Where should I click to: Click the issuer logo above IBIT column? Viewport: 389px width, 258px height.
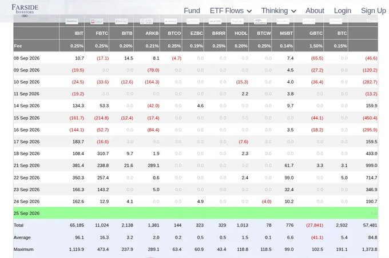72,22
